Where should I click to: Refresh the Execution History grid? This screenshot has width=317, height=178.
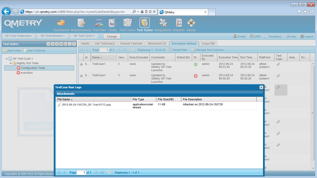point(132,50)
